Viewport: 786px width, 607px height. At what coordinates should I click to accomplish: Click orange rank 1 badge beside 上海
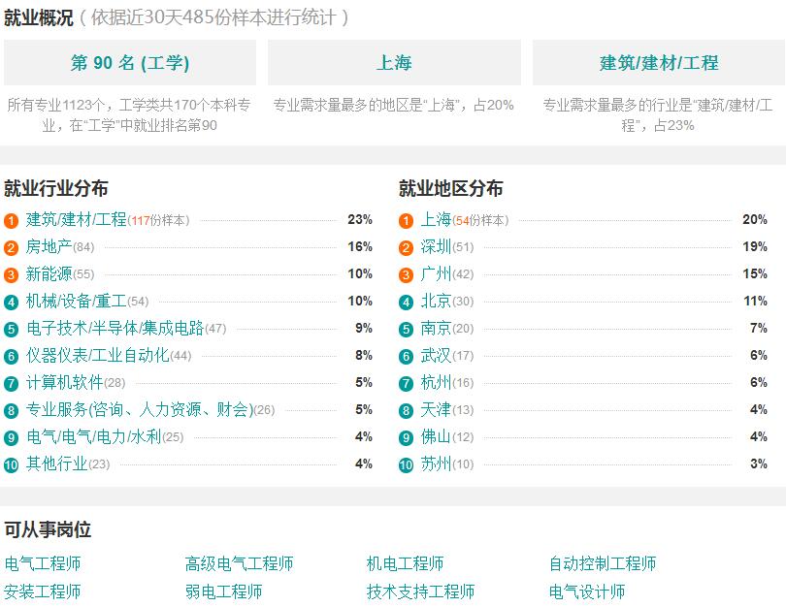pyautogui.click(x=406, y=221)
